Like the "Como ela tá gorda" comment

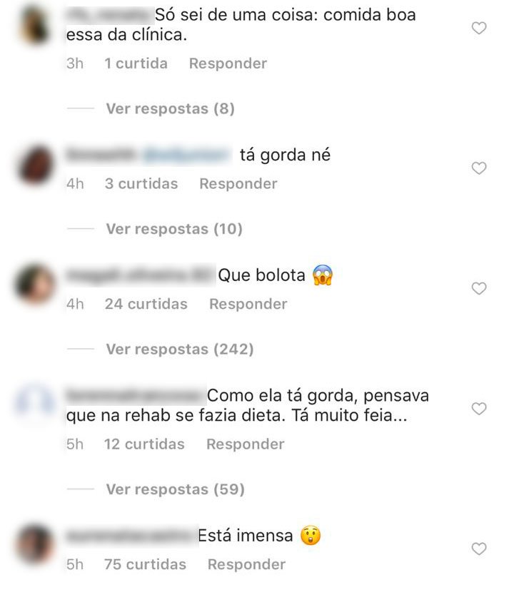479,409
